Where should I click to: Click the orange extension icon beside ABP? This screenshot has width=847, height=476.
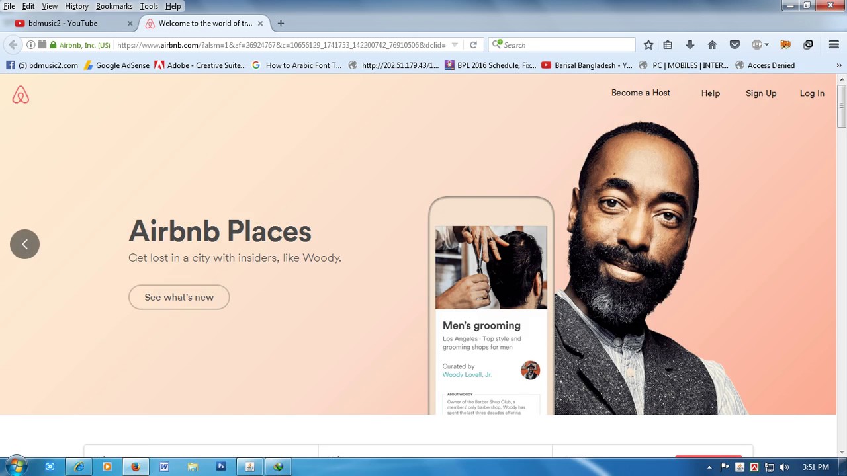tap(785, 45)
